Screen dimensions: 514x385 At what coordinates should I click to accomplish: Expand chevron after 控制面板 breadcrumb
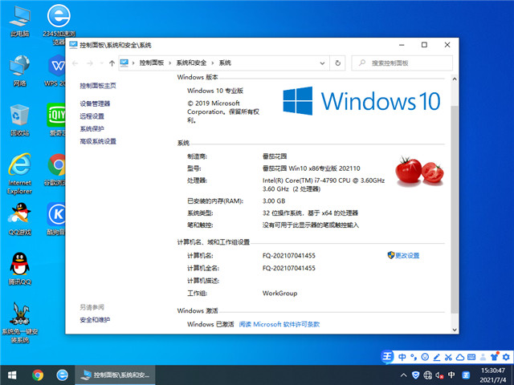[169, 63]
